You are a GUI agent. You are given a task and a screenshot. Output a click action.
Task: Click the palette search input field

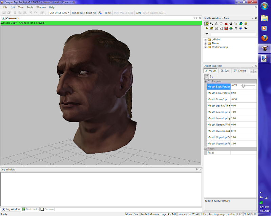[x=233, y=34]
